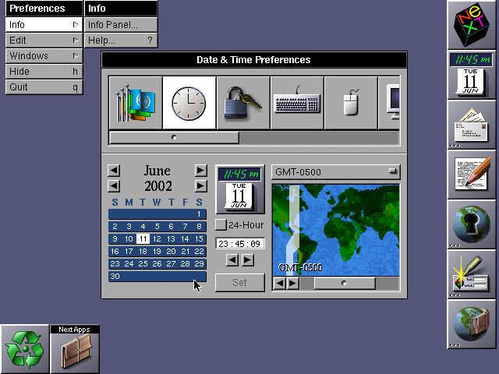Open the Keyboard preferences icon
499x374 pixels.
click(x=297, y=102)
